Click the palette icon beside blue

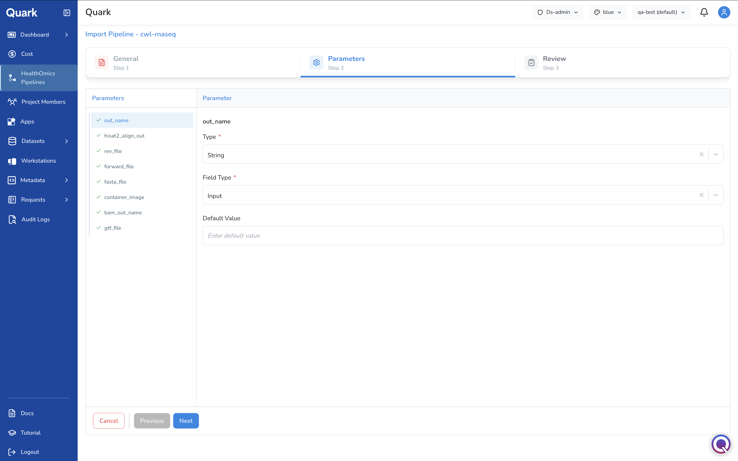point(597,12)
